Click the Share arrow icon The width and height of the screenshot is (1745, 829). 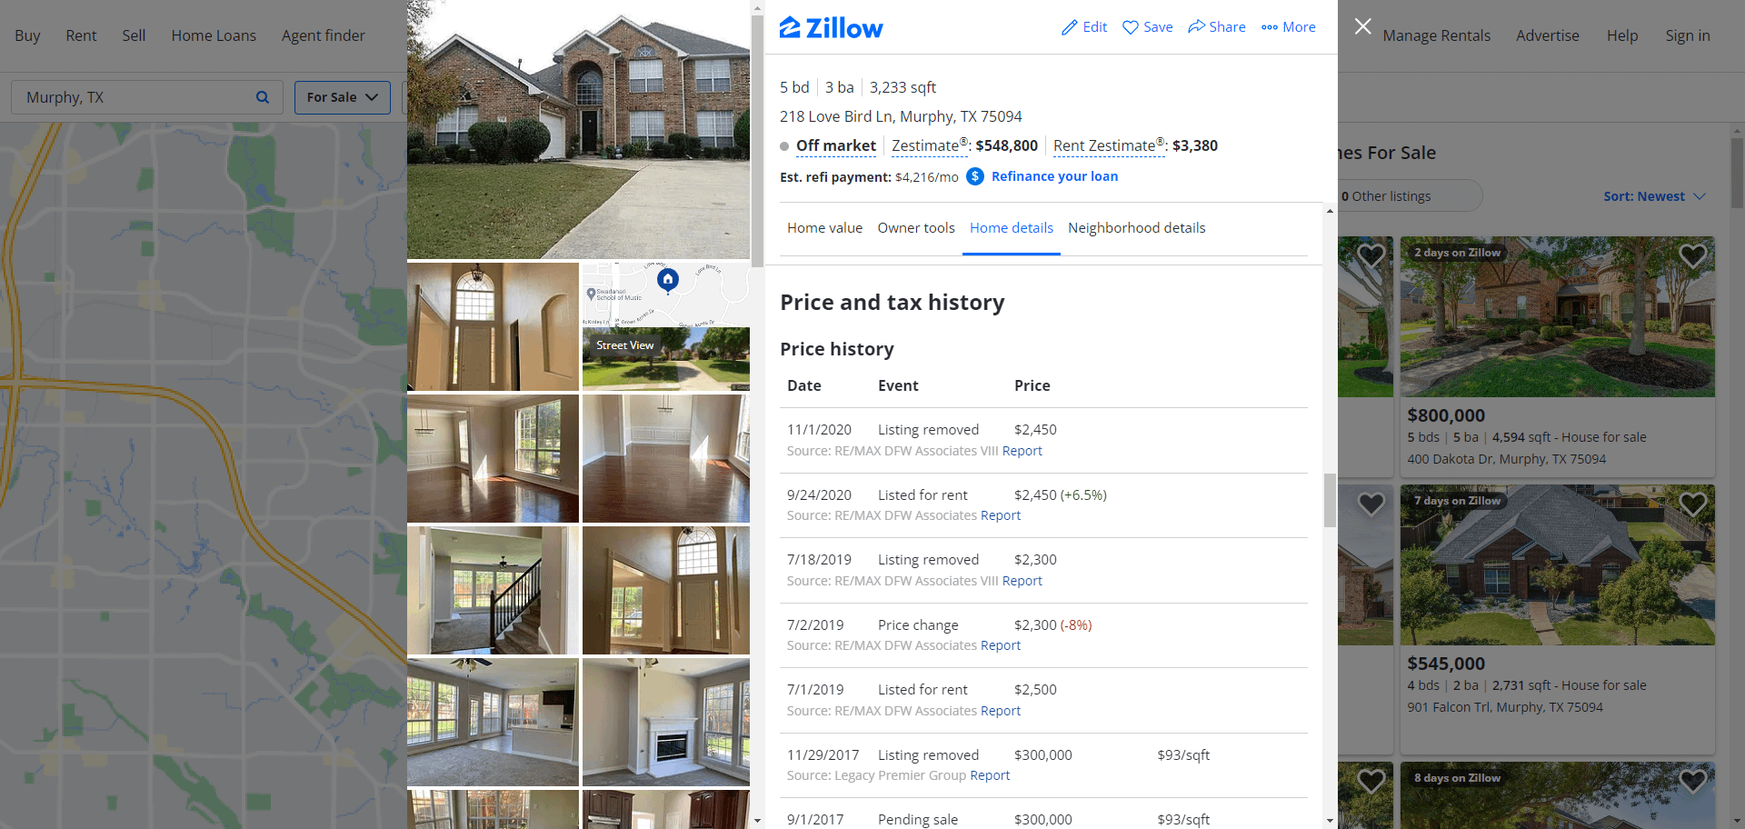(1196, 26)
